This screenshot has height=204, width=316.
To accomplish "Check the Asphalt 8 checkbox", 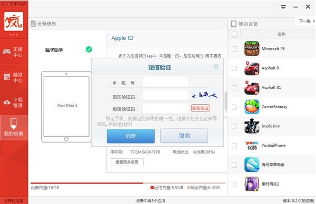I will (234, 68).
